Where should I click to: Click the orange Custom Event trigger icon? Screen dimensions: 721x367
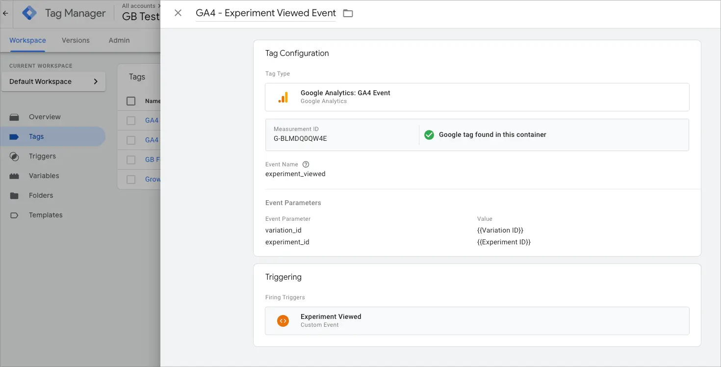(x=283, y=321)
